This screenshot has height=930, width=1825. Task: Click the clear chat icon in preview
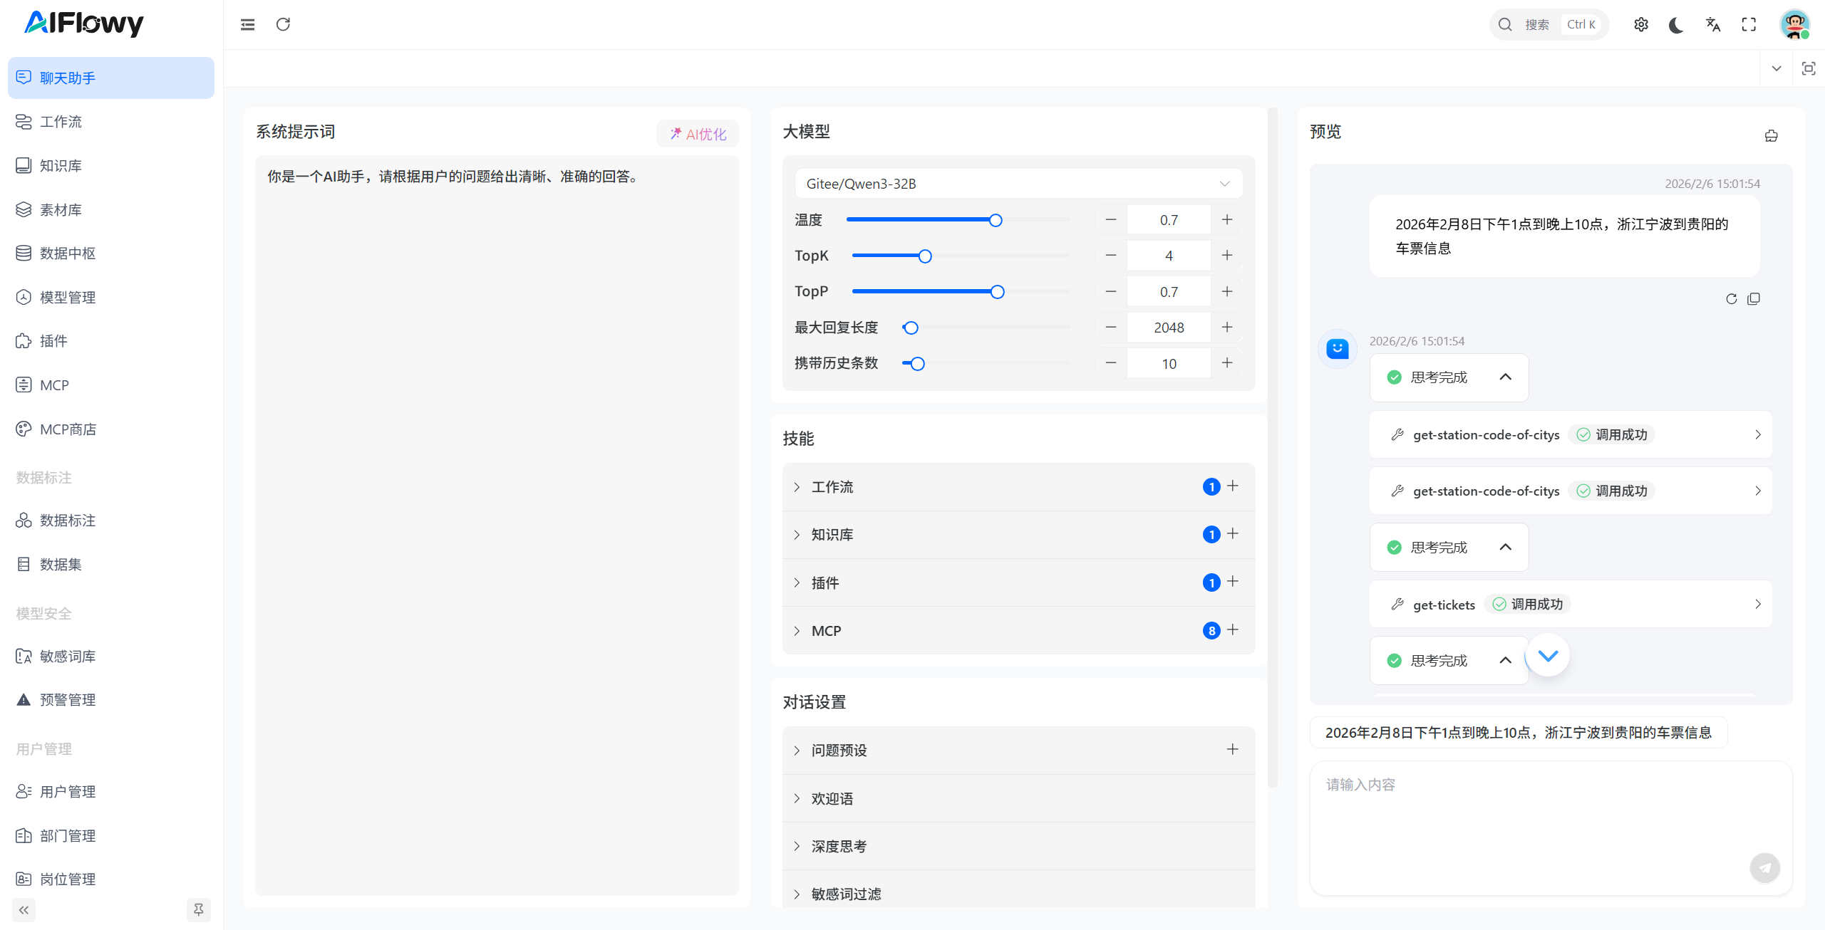point(1771,135)
